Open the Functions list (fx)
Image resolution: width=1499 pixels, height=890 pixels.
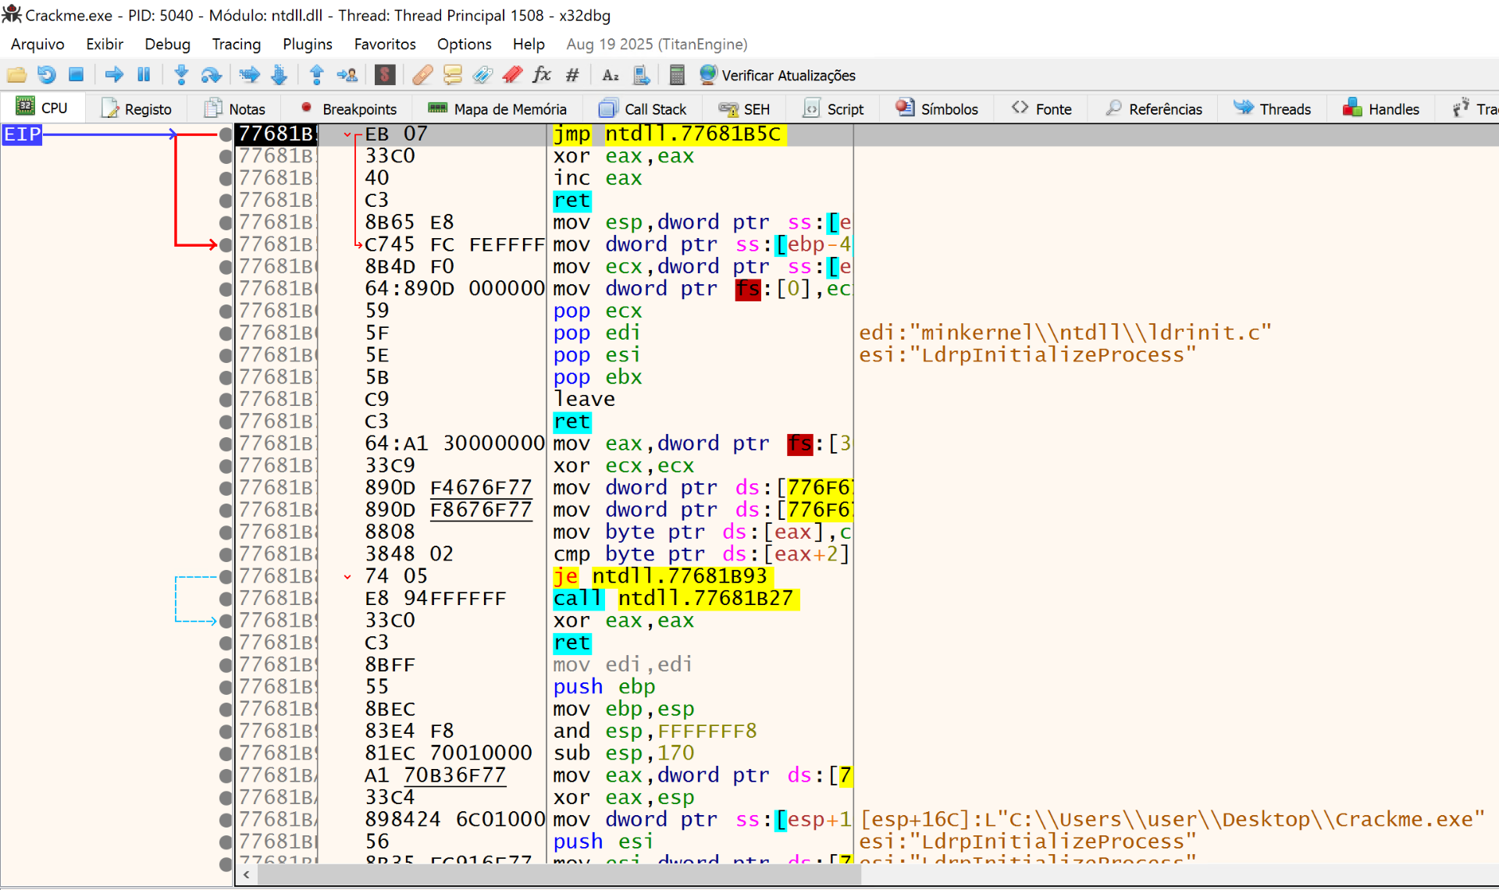coord(542,75)
